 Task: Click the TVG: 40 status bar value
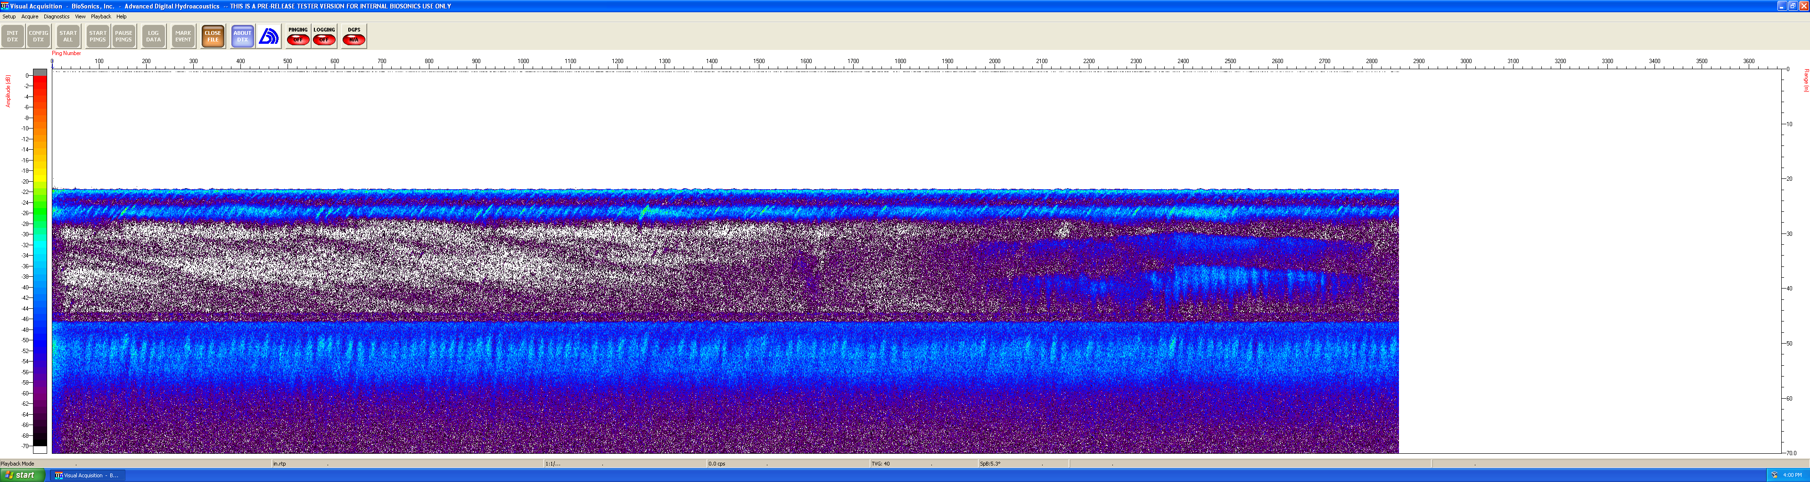pyautogui.click(x=880, y=464)
